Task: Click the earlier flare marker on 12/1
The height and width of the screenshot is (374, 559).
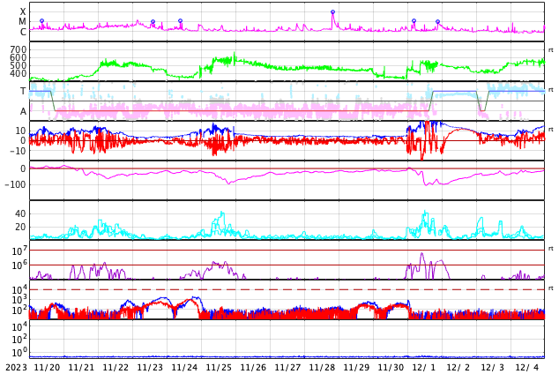Action: 414,21
